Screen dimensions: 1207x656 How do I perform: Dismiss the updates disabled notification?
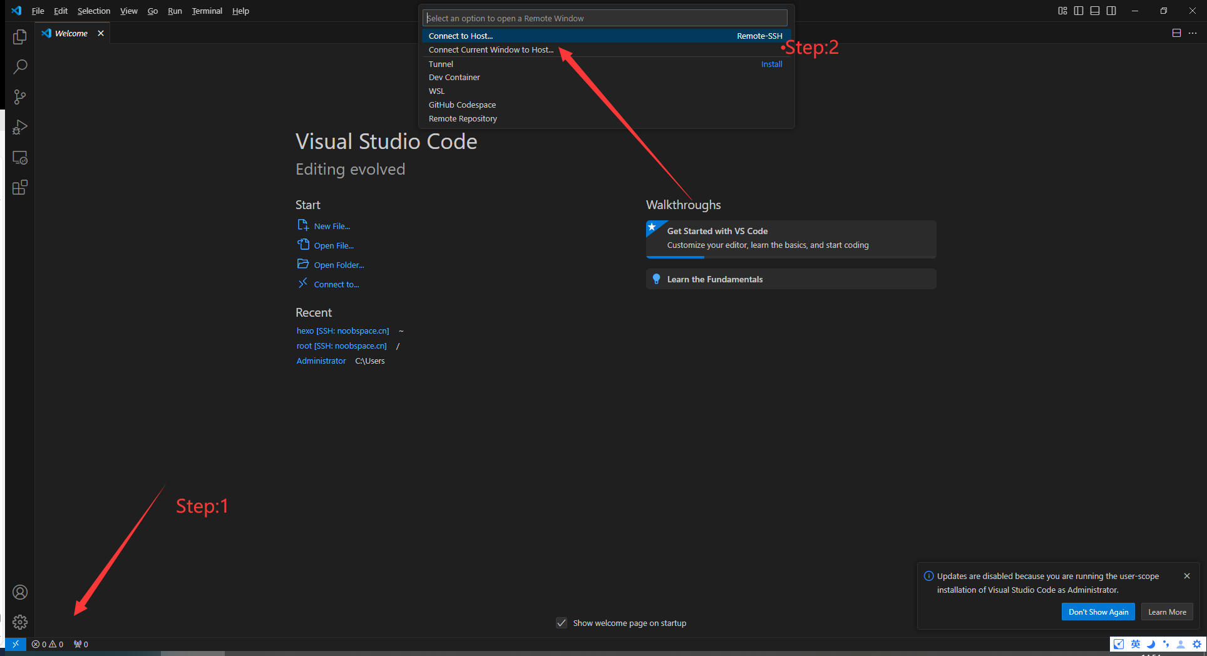1187,576
